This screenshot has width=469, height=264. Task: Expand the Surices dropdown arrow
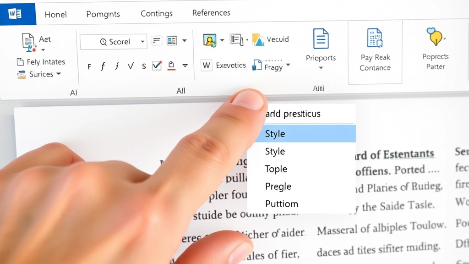pos(59,74)
